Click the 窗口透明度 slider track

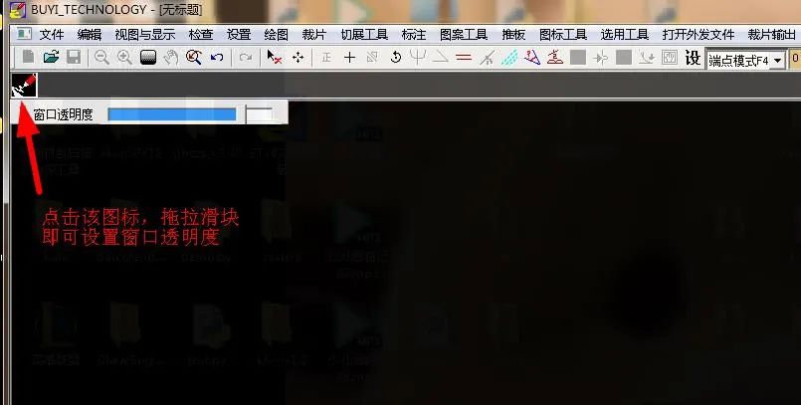[x=190, y=114]
